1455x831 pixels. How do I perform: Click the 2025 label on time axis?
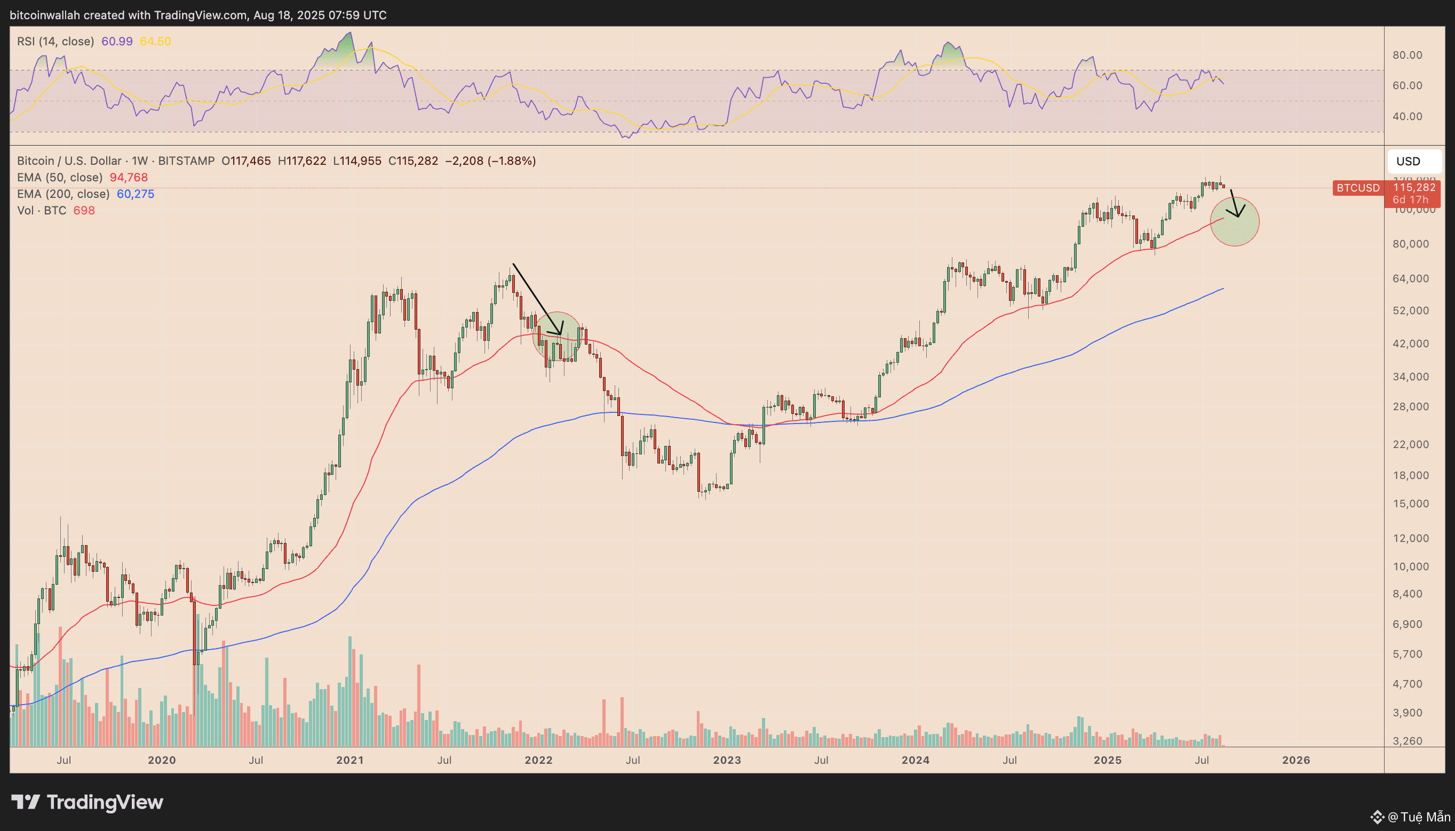(x=1107, y=760)
